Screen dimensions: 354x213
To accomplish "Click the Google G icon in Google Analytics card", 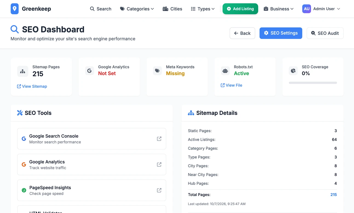I will [90, 71].
